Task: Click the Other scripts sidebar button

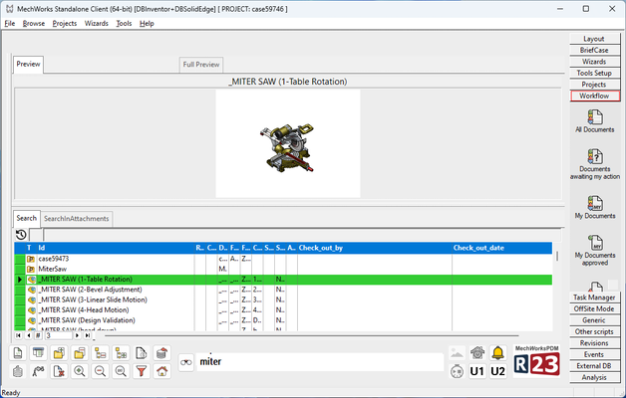Action: (x=594, y=332)
